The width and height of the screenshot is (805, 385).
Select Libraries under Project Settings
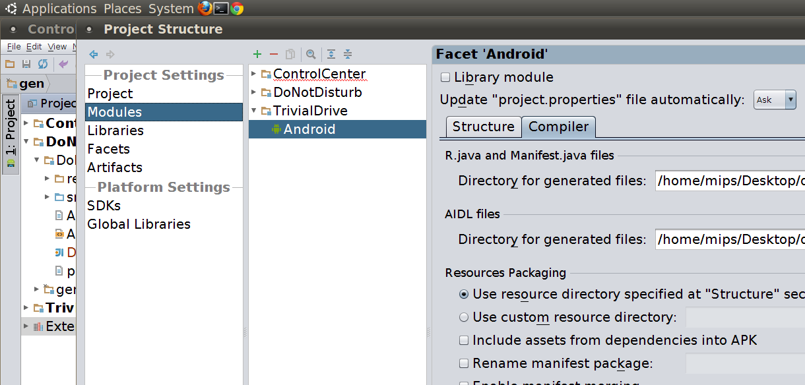click(x=164, y=131)
